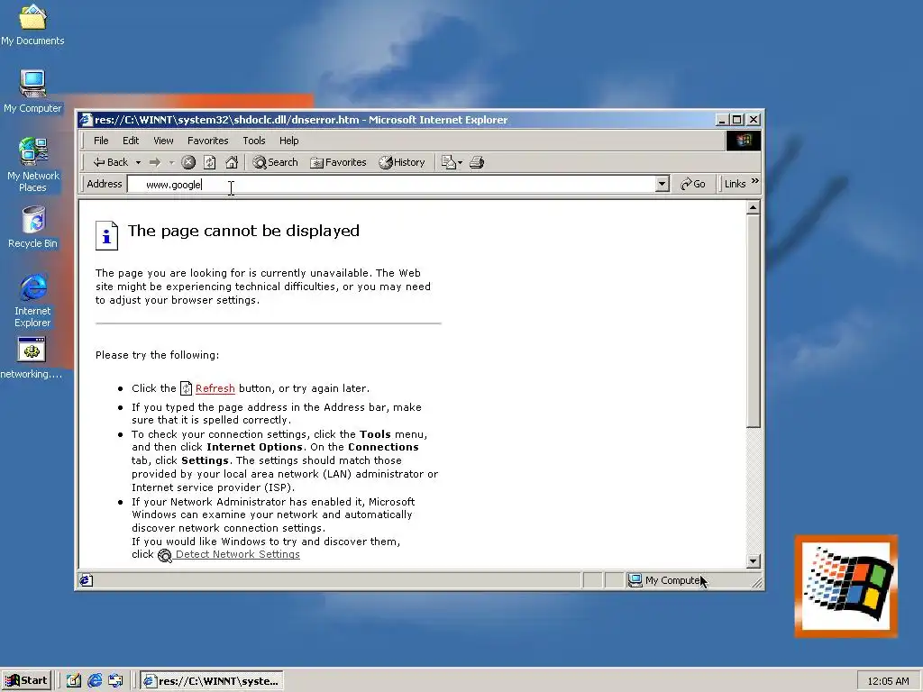This screenshot has width=923, height=692.
Task: Open My Computer desktop icon
Action: [x=32, y=91]
